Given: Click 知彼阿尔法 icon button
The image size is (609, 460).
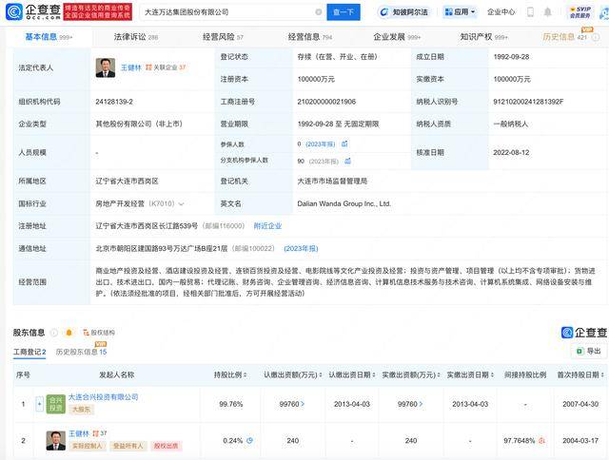Looking at the screenshot, I should [x=403, y=12].
